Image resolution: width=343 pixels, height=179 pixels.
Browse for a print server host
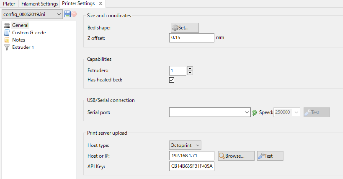[x=236, y=156]
